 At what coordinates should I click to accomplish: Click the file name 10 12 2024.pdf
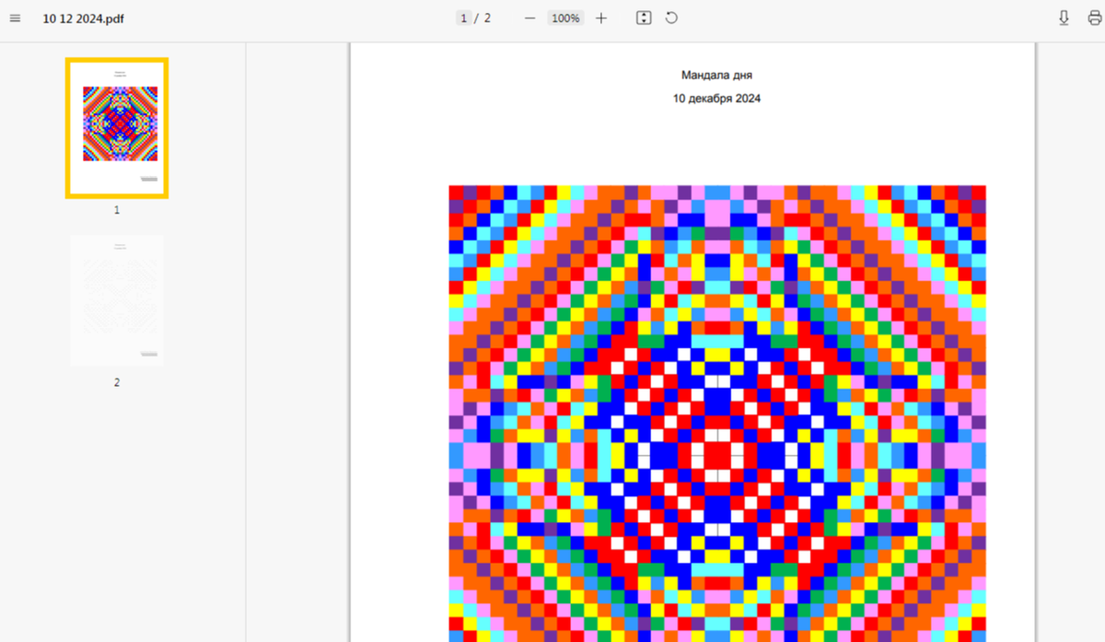pos(83,18)
